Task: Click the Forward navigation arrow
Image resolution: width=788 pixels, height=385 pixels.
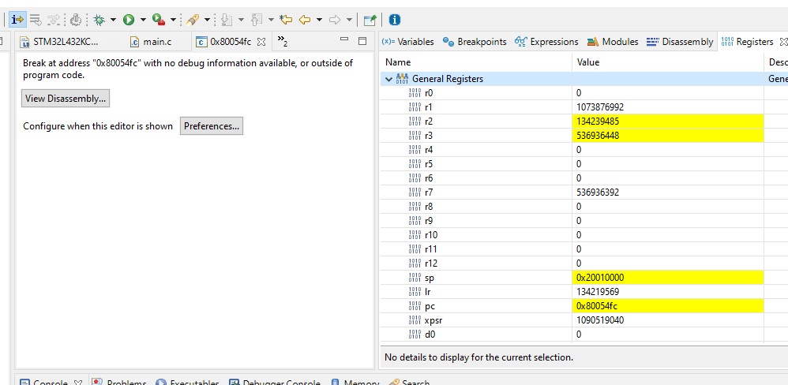Action: click(x=335, y=20)
